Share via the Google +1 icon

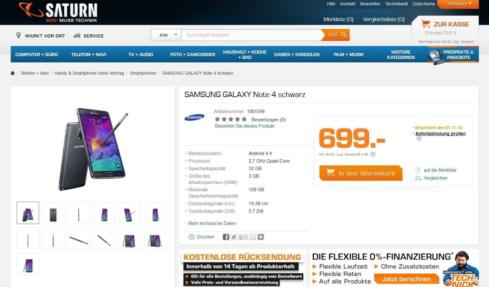[243, 237]
